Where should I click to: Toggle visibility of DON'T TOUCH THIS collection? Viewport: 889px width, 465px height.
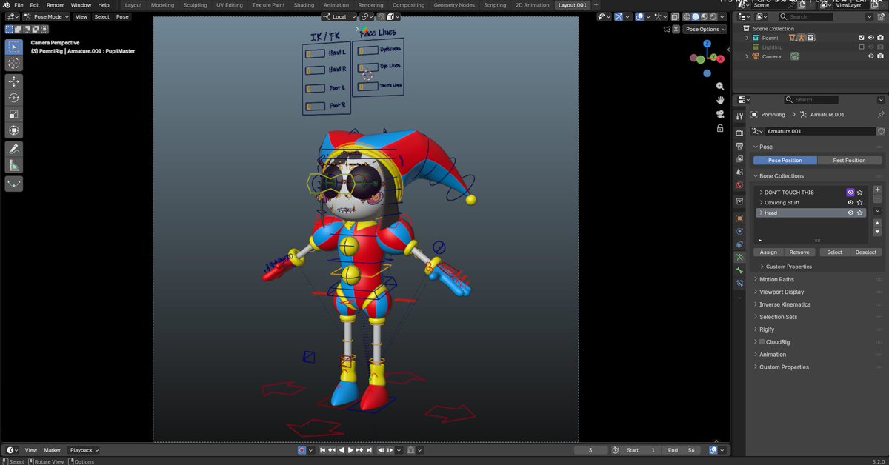[x=850, y=193]
